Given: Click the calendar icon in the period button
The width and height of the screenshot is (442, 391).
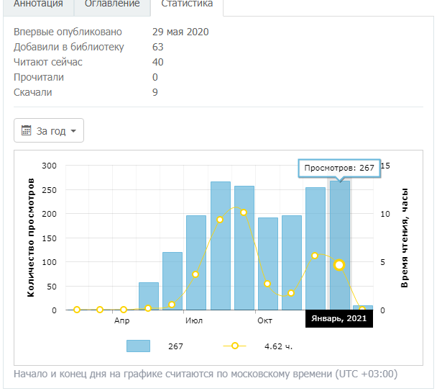Looking at the screenshot, I should pyautogui.click(x=27, y=131).
